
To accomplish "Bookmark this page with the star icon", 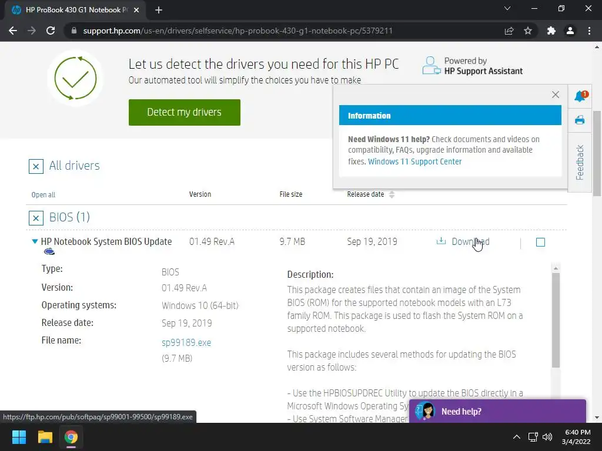I will [528, 31].
